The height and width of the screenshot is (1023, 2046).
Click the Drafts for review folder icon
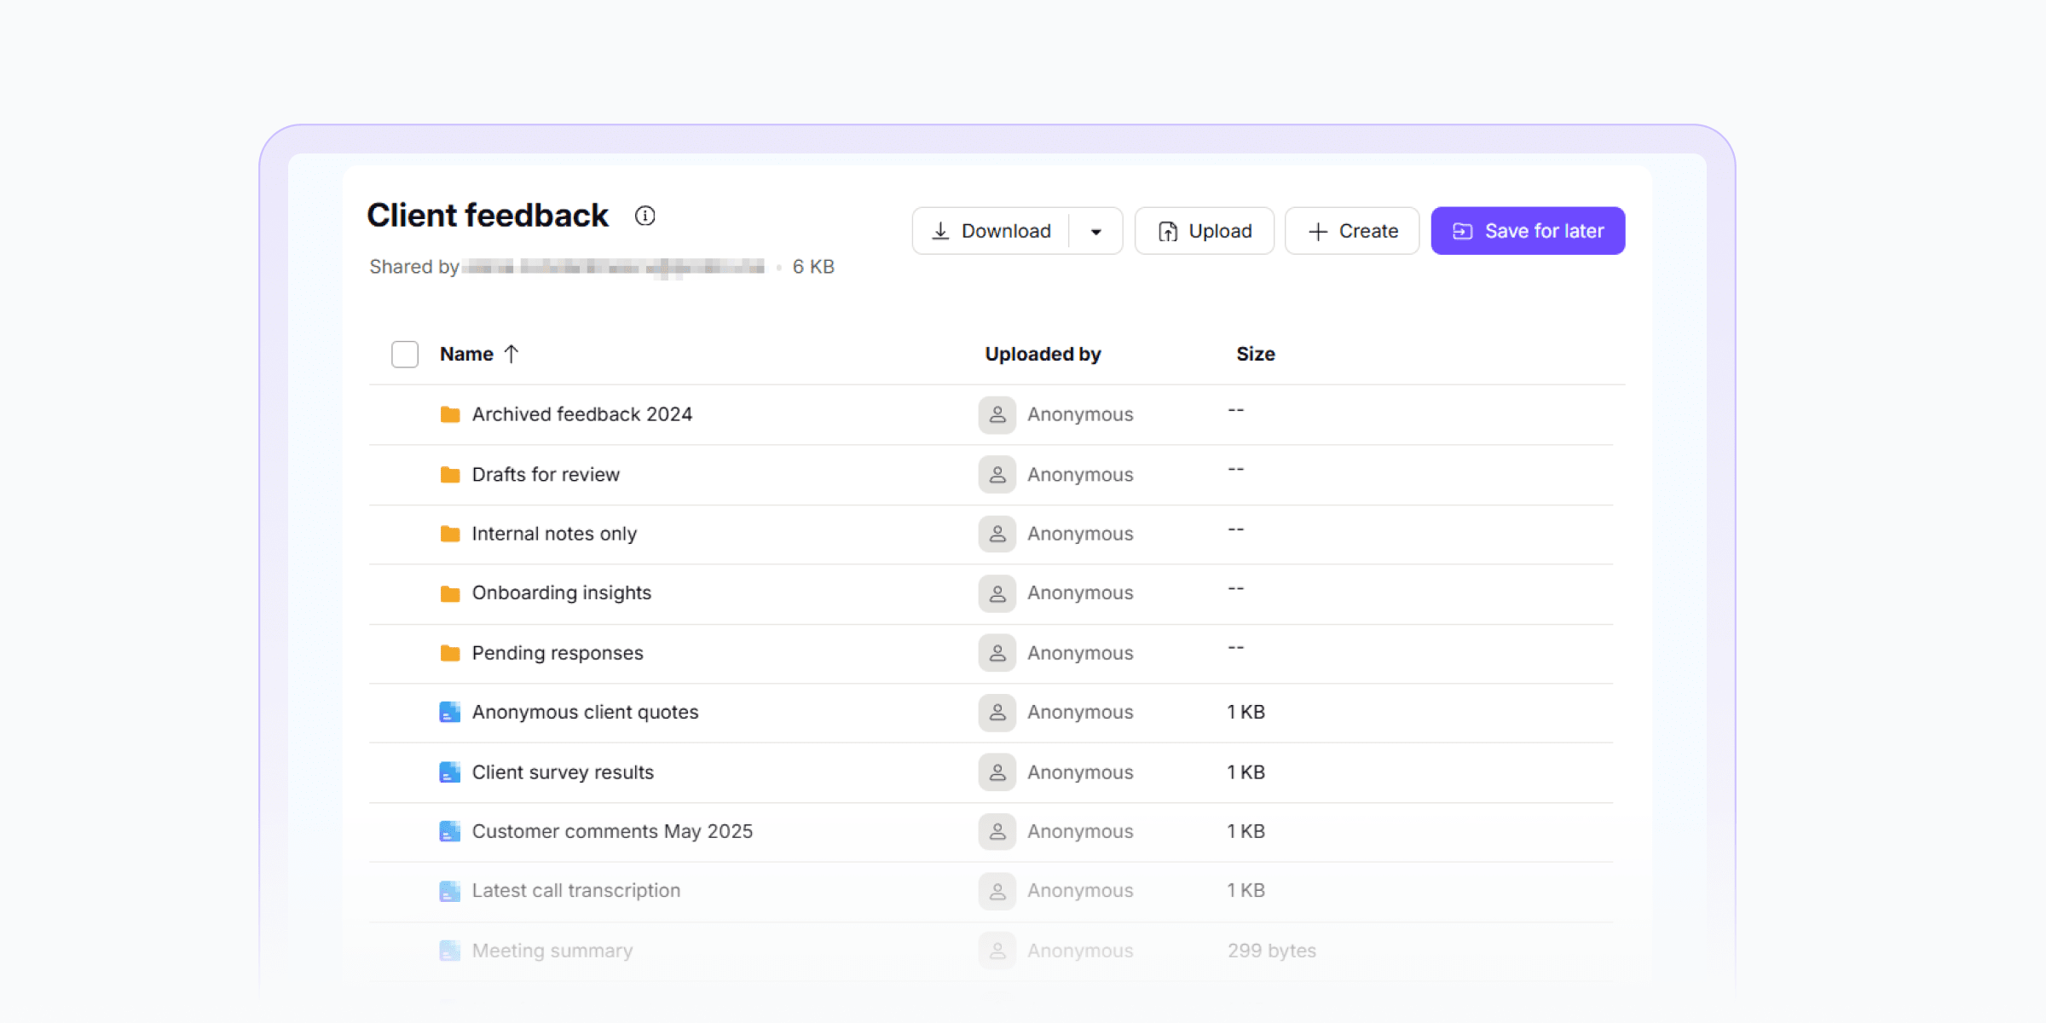click(450, 475)
